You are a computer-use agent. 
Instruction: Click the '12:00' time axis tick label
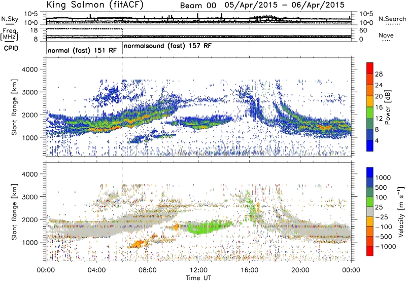(x=198, y=270)
